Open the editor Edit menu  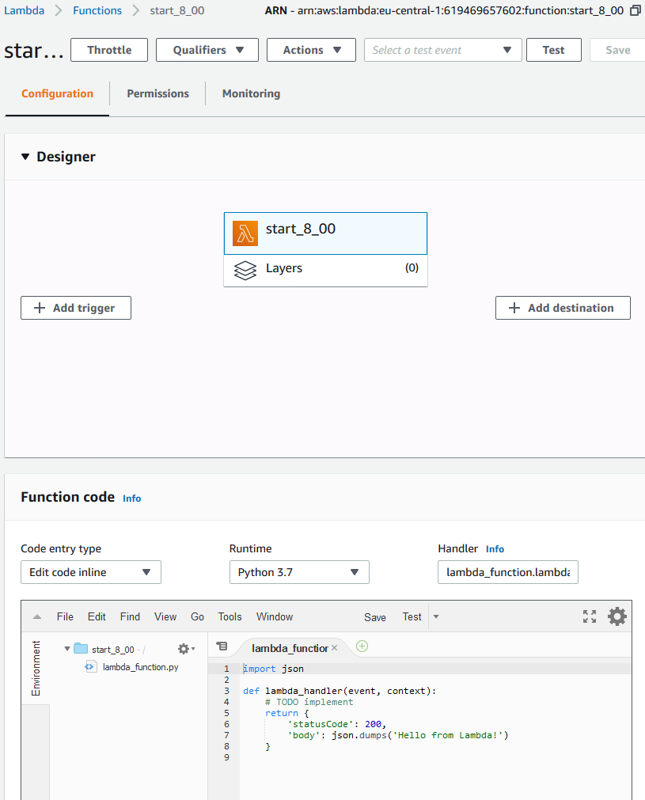97,617
